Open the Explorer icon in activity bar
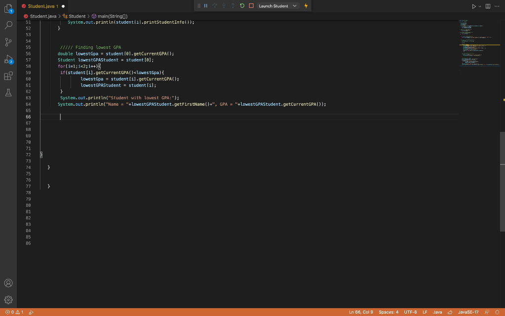The image size is (505, 316). 8,8
